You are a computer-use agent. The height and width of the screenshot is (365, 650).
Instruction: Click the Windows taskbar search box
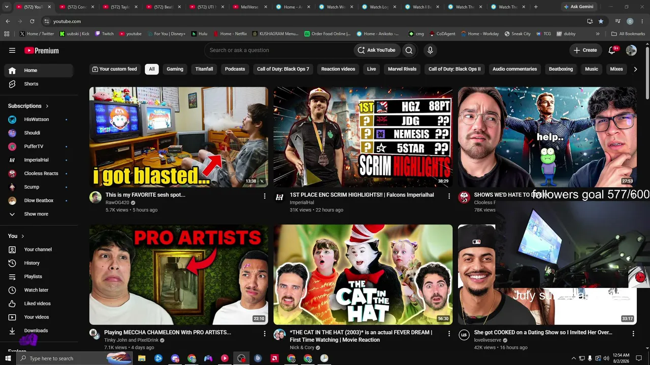(75, 358)
